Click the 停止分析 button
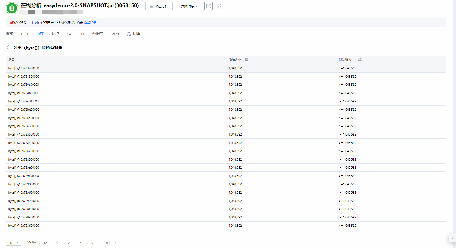The image size is (456, 248). (x=159, y=6)
